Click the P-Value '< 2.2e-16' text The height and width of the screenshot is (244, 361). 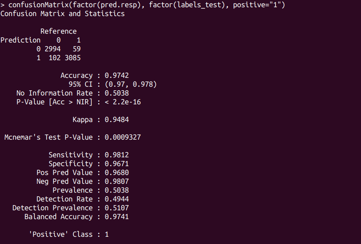(x=123, y=102)
